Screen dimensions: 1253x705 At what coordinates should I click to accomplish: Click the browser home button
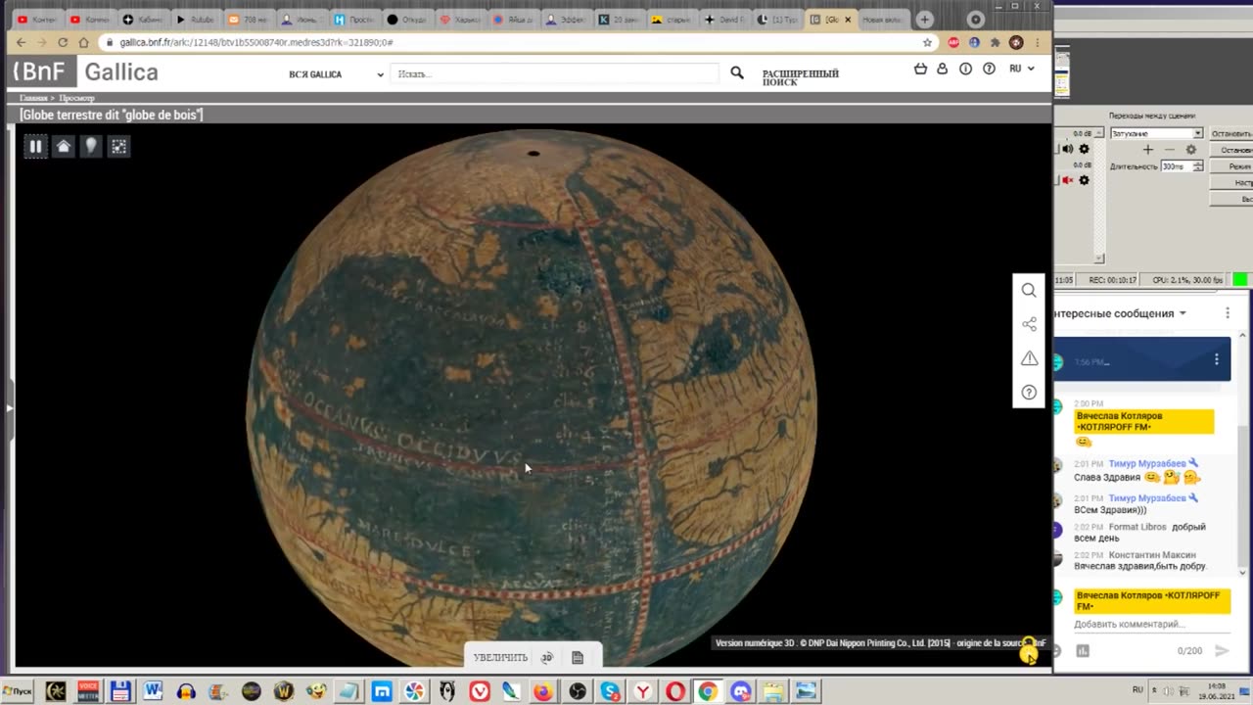click(x=84, y=42)
